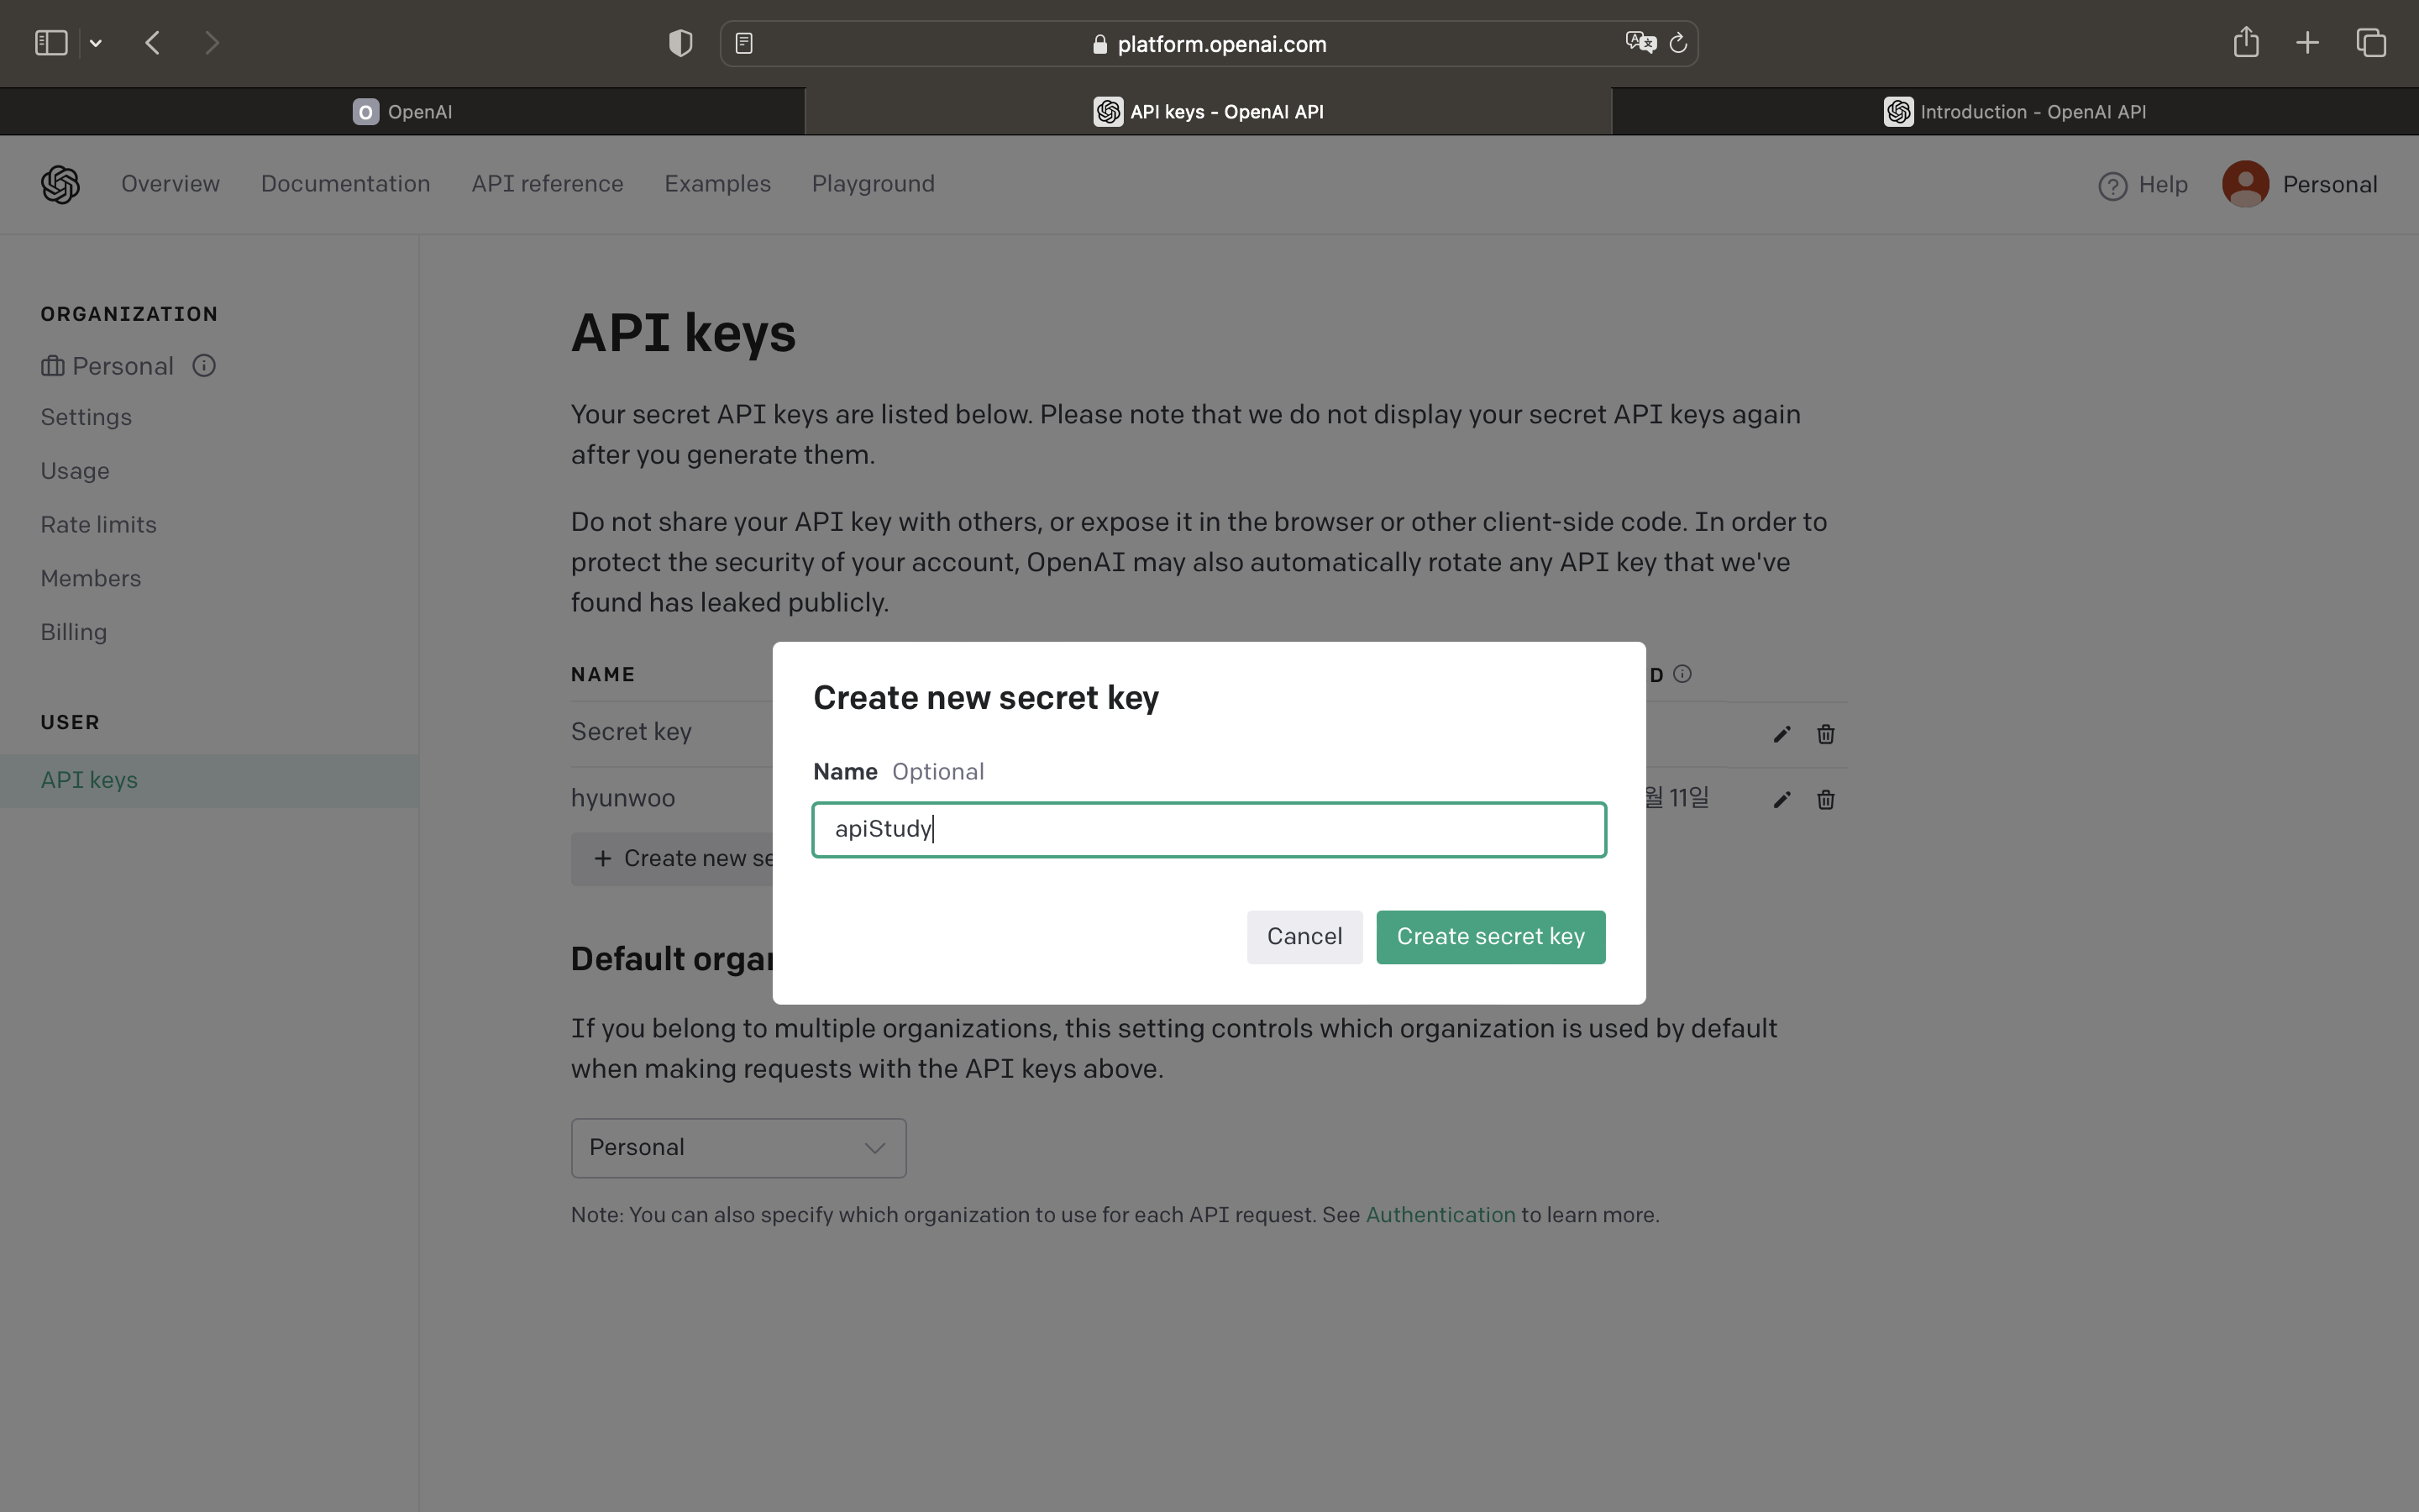Click the Safari reload page icon
The height and width of the screenshot is (1512, 2419).
pos(1678,43)
